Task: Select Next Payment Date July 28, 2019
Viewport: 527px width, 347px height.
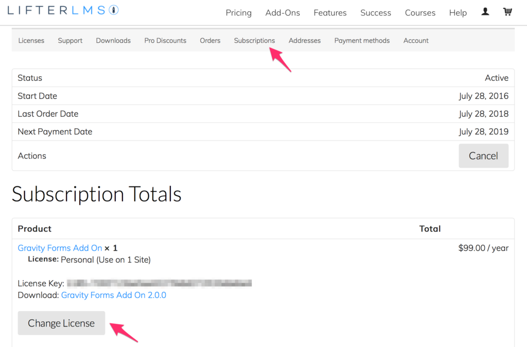Action: 484,131
